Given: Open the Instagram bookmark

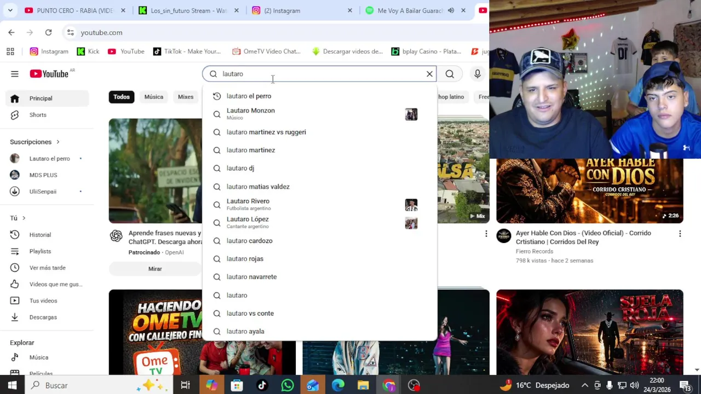Looking at the screenshot, I should (49, 51).
